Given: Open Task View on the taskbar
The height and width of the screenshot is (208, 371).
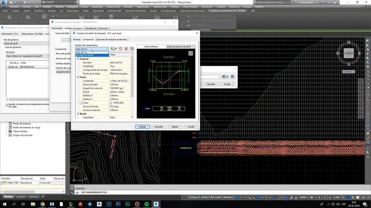Looking at the screenshot, I should 23,204.
